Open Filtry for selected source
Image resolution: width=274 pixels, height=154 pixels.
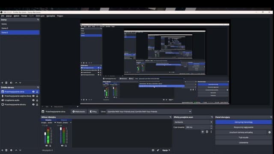[x=93, y=112]
